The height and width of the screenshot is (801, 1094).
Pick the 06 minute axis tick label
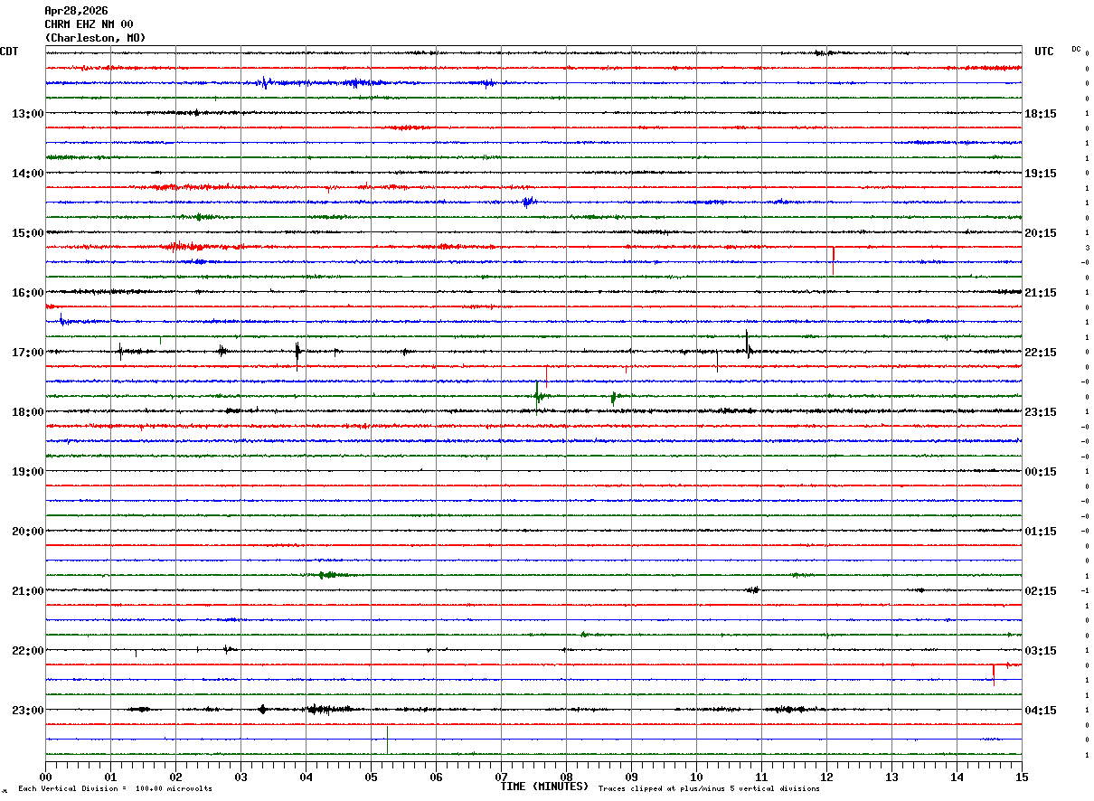pyautogui.click(x=436, y=777)
